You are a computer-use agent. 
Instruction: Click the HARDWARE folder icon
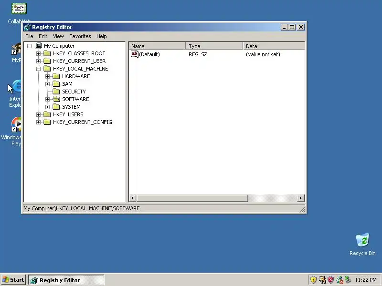56,76
